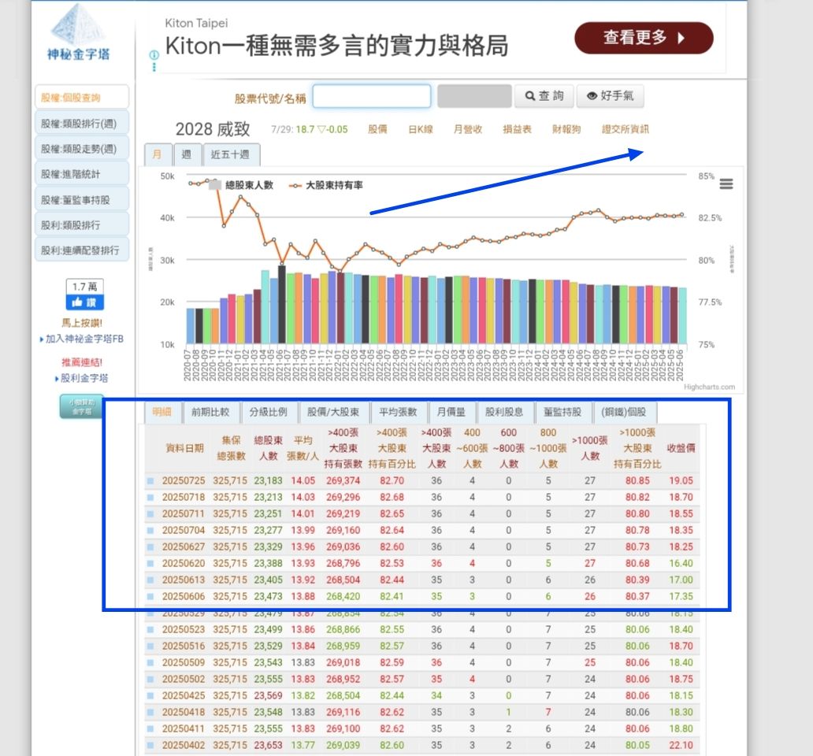Screen dimensions: 813x756
Task: Select the 股價/大股東 tab
Action: (x=333, y=412)
